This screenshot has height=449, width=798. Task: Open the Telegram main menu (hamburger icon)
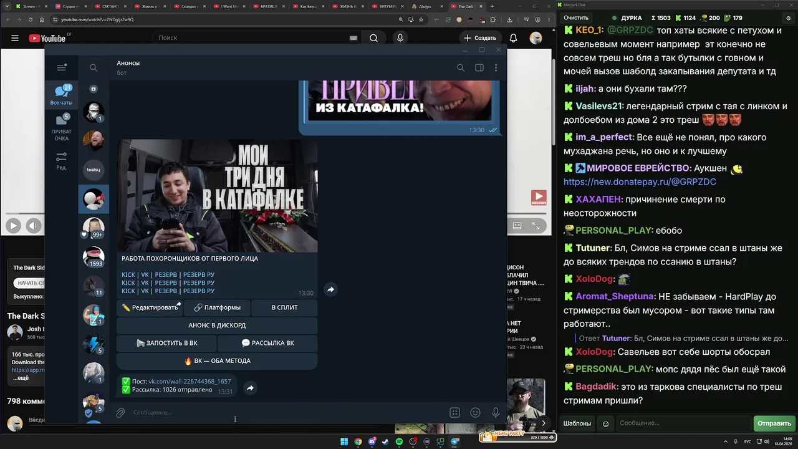[x=61, y=67]
